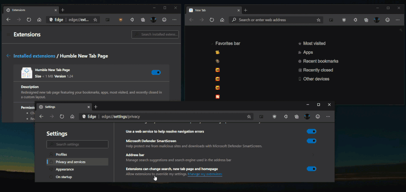Disable Microsoft Defender SmartScreen toggle
The width and height of the screenshot is (406, 192).
(311, 141)
